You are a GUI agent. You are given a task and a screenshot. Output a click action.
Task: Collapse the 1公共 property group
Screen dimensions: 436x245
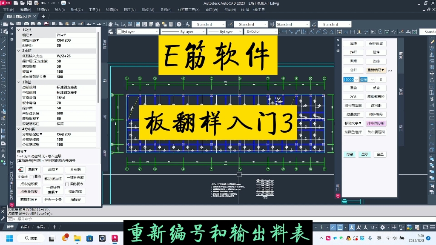(19, 30)
